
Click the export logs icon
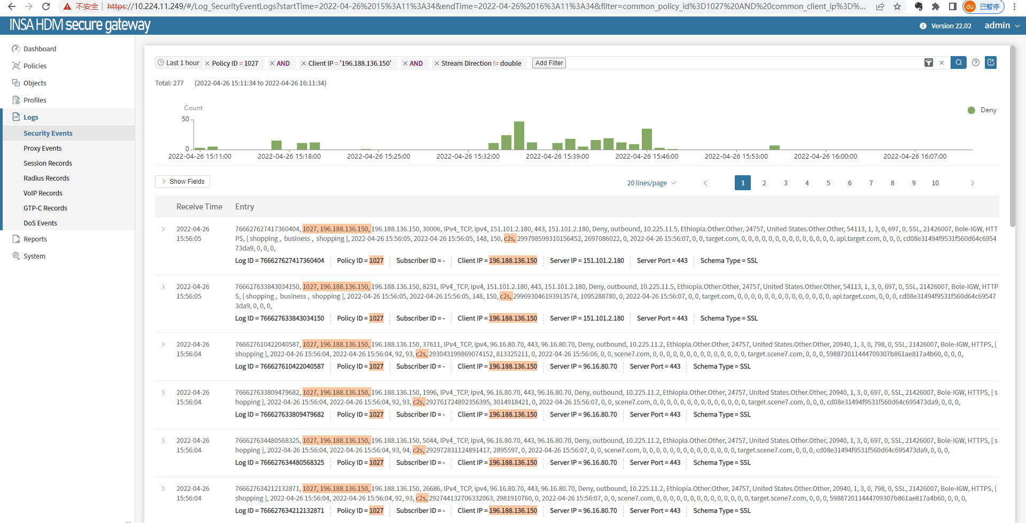coord(991,63)
